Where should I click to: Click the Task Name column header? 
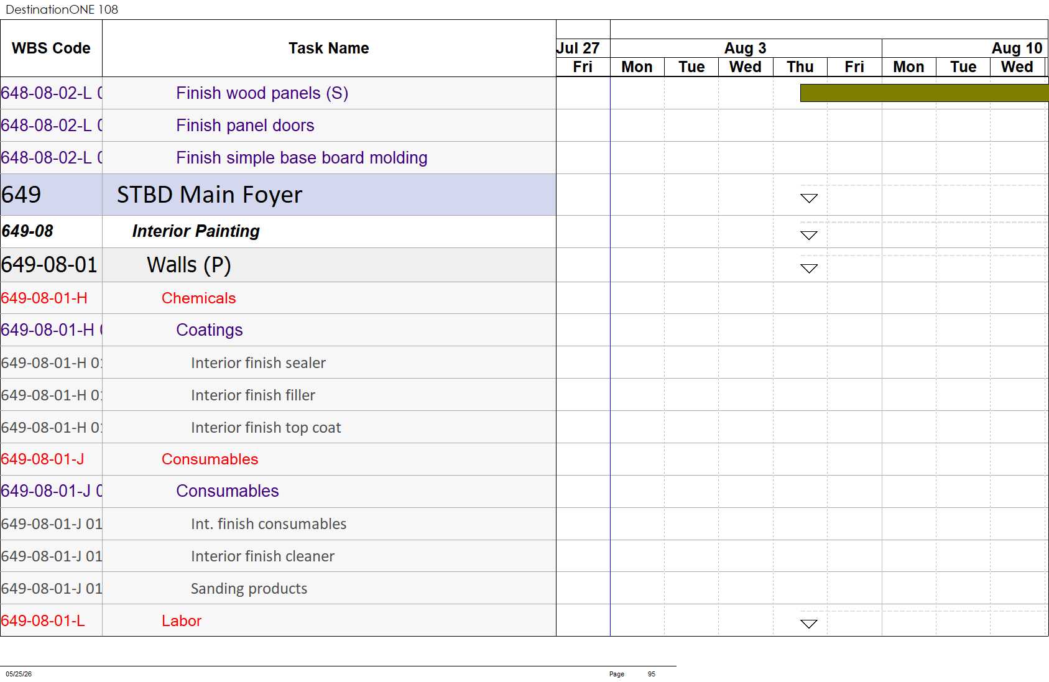coord(329,48)
